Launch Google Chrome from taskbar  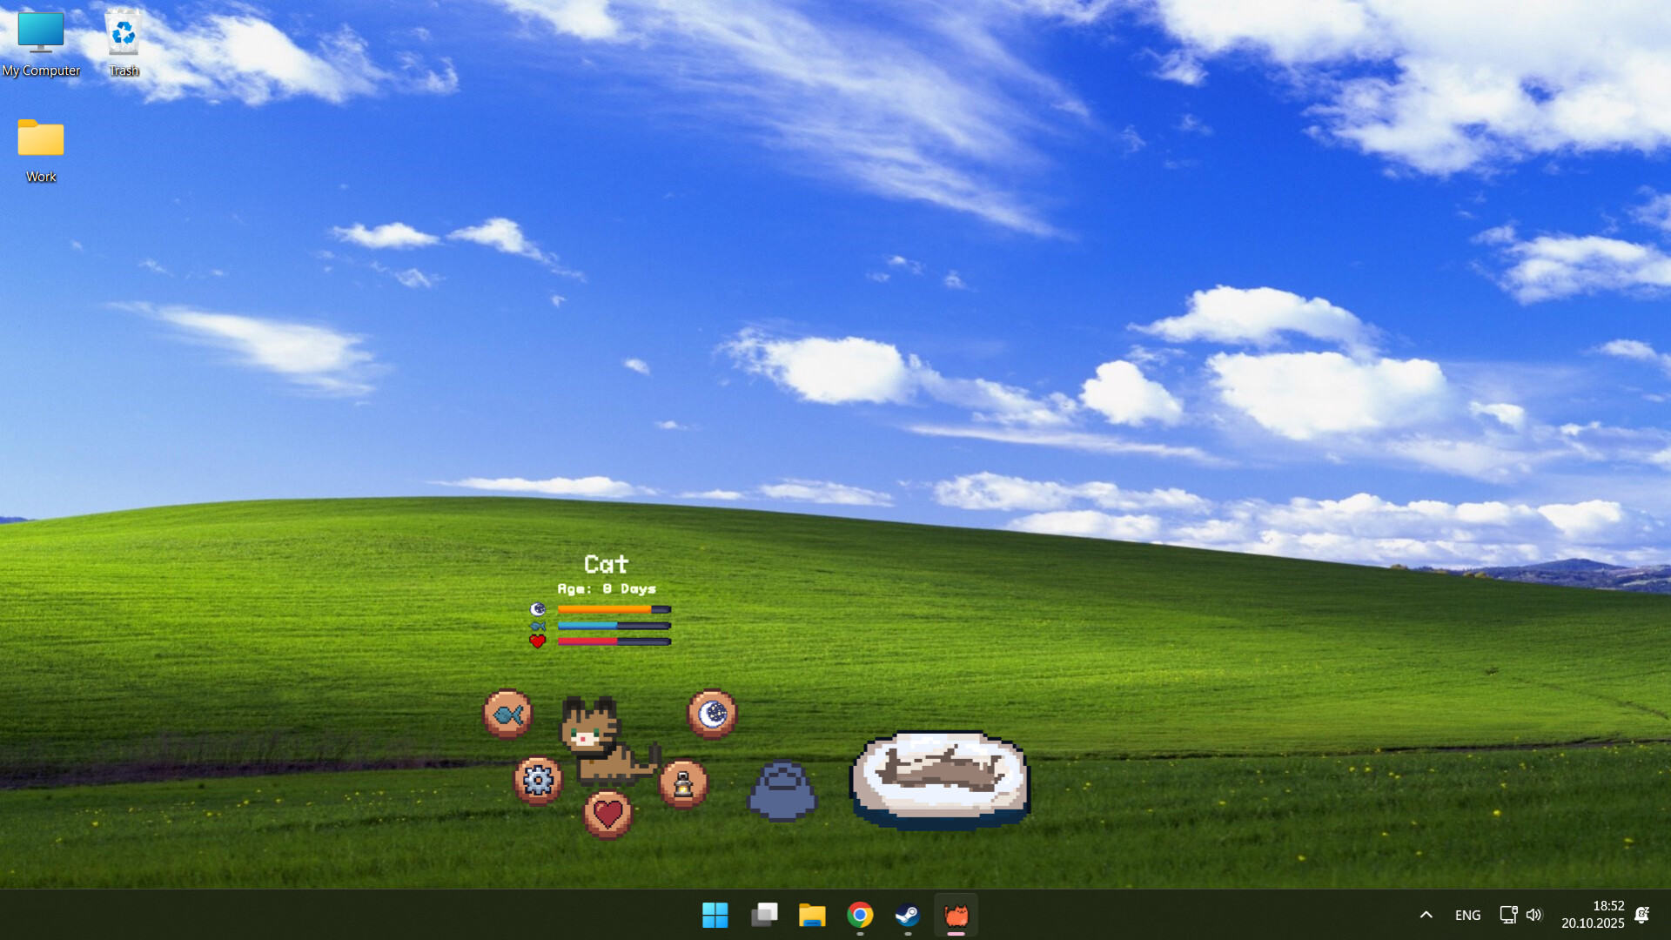[860, 915]
